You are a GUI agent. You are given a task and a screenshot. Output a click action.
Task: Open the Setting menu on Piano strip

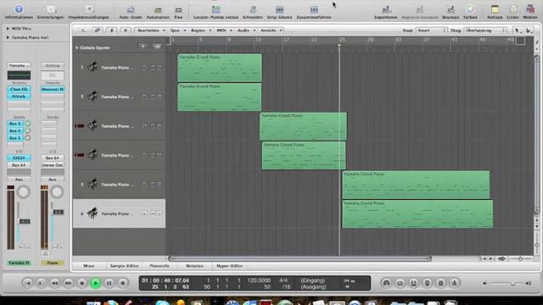(x=53, y=65)
